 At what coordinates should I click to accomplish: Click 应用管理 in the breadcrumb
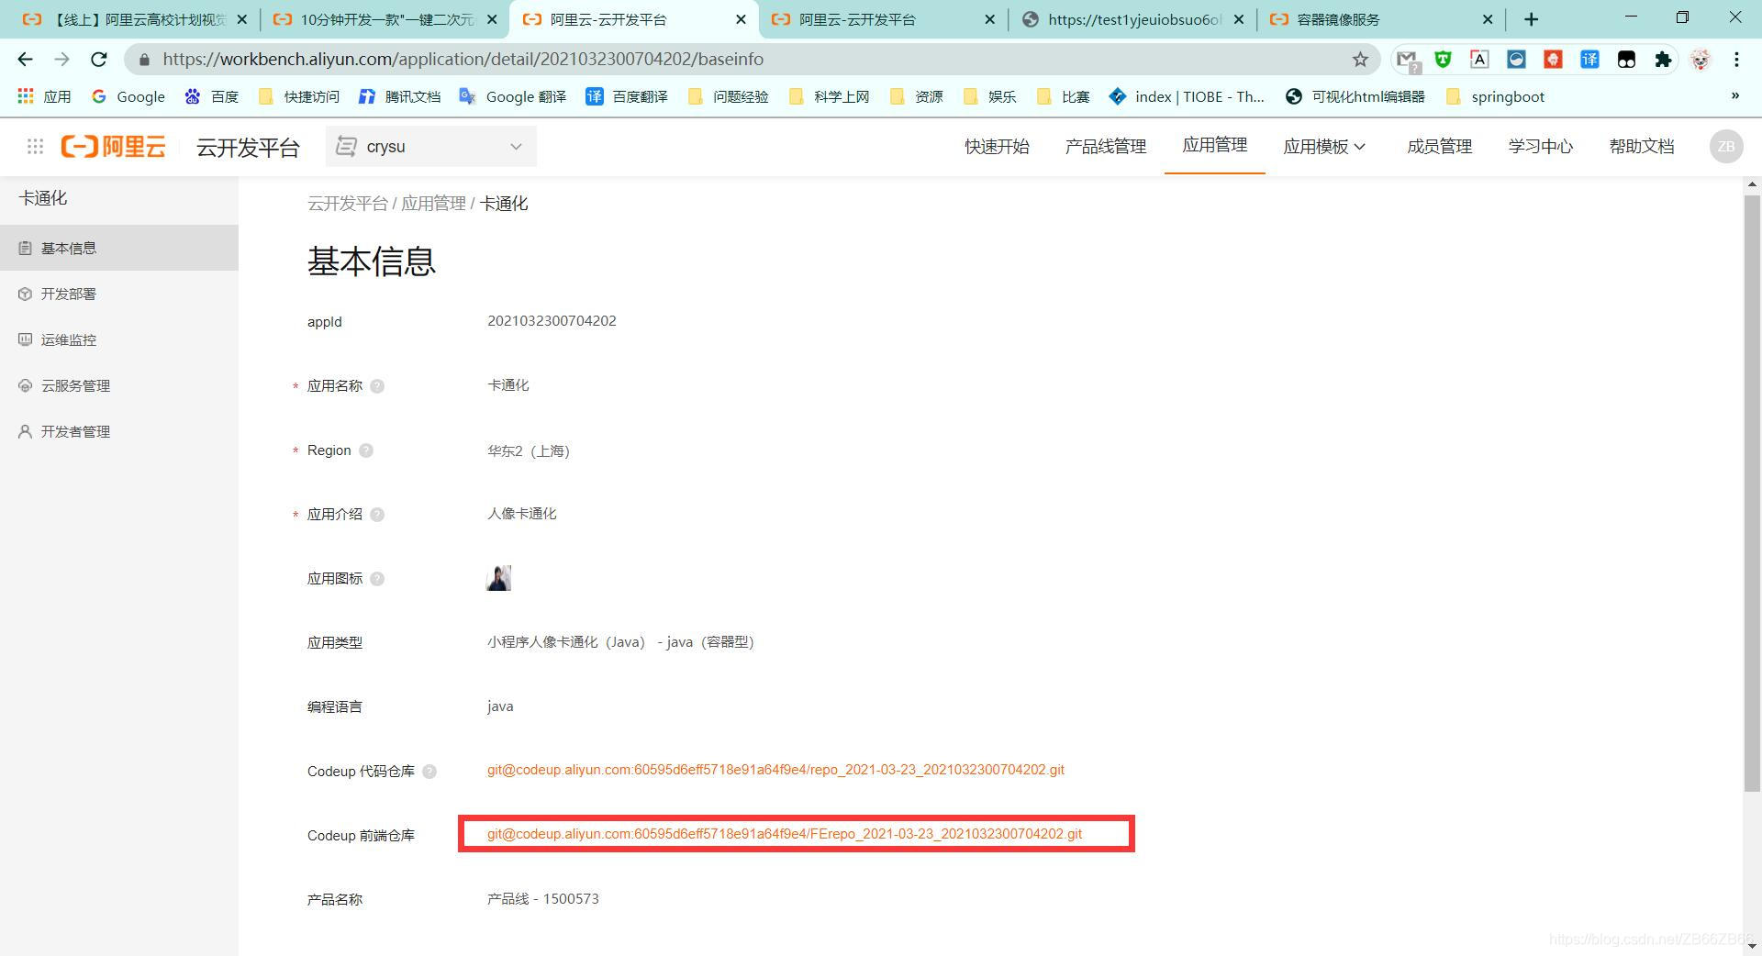(x=433, y=204)
